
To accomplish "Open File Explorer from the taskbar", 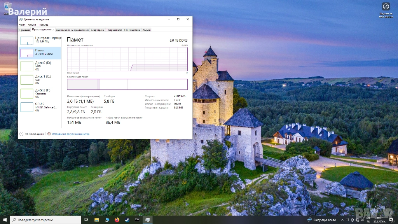I will [97, 220].
